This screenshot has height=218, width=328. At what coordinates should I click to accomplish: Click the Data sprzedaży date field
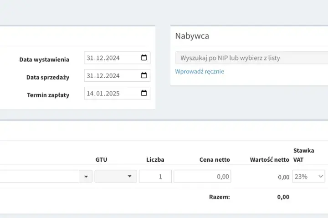coord(117,75)
